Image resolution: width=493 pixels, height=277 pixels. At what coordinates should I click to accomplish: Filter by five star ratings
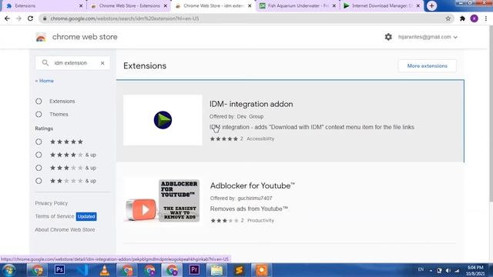[x=39, y=142]
